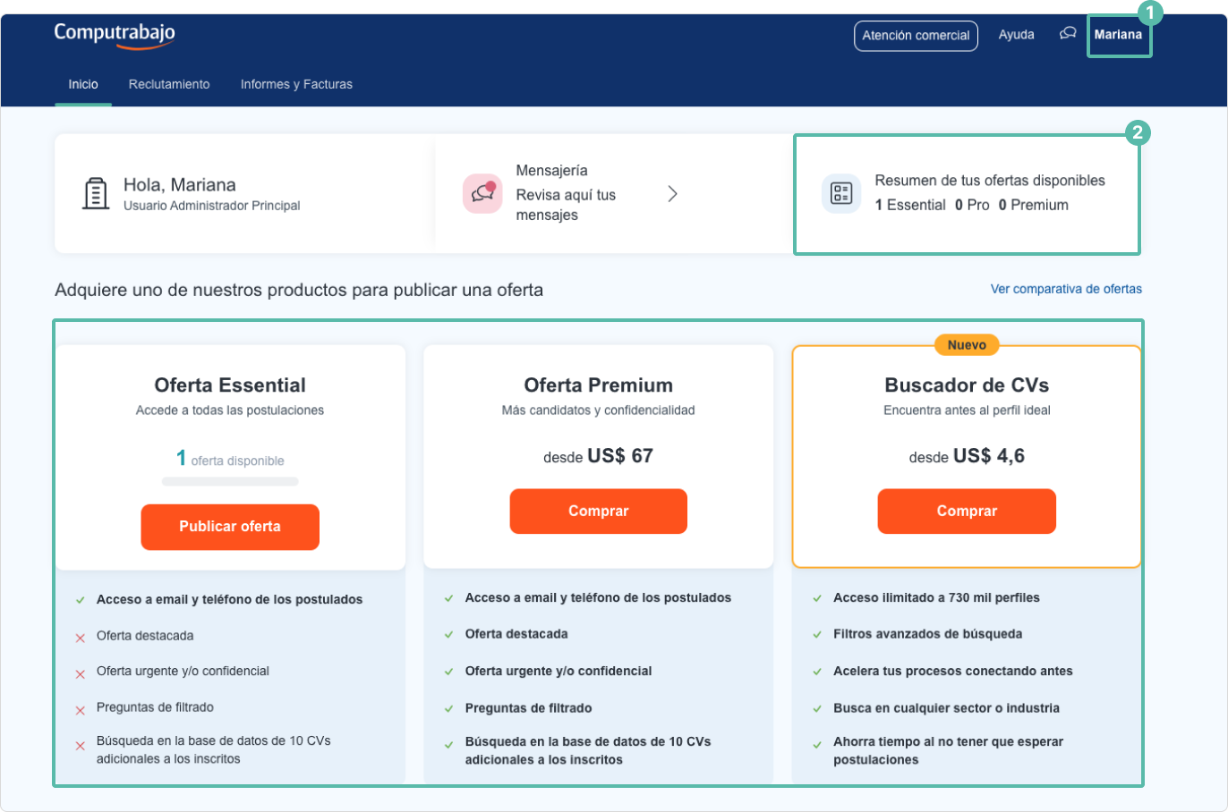Open the Mariana user account menu
The height and width of the screenshot is (812, 1228).
coord(1118,35)
